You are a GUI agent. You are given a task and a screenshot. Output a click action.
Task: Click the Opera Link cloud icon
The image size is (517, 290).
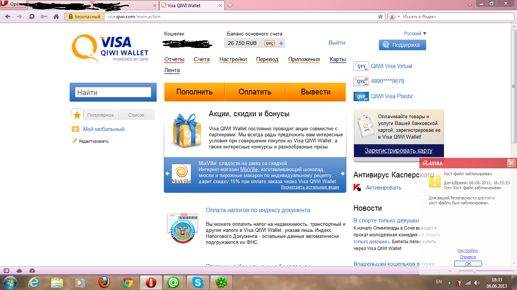tap(19, 271)
